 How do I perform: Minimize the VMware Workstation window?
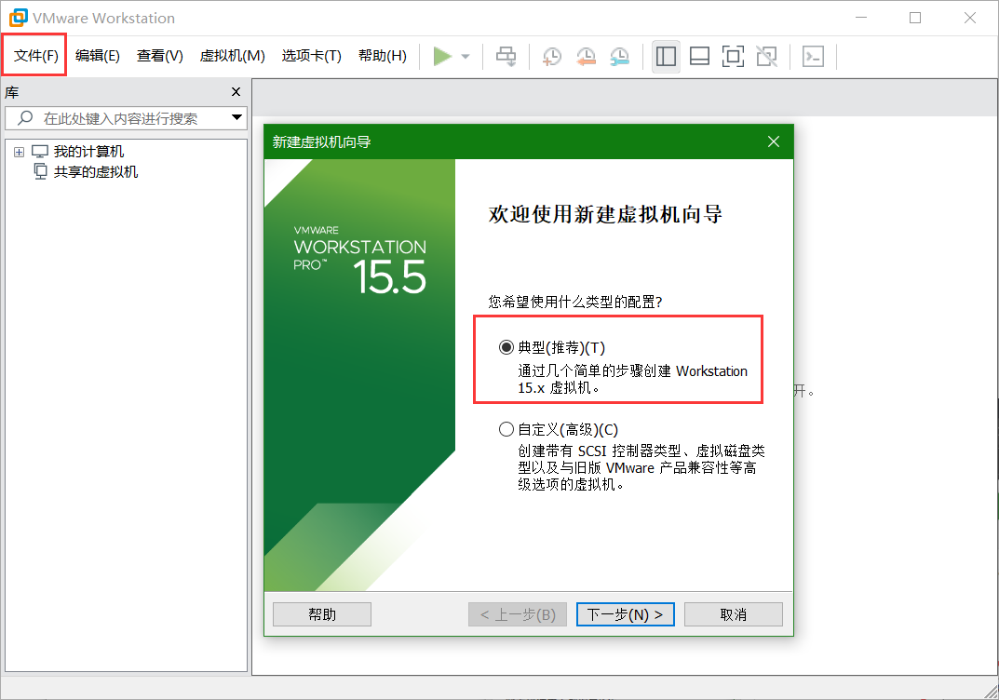(861, 18)
